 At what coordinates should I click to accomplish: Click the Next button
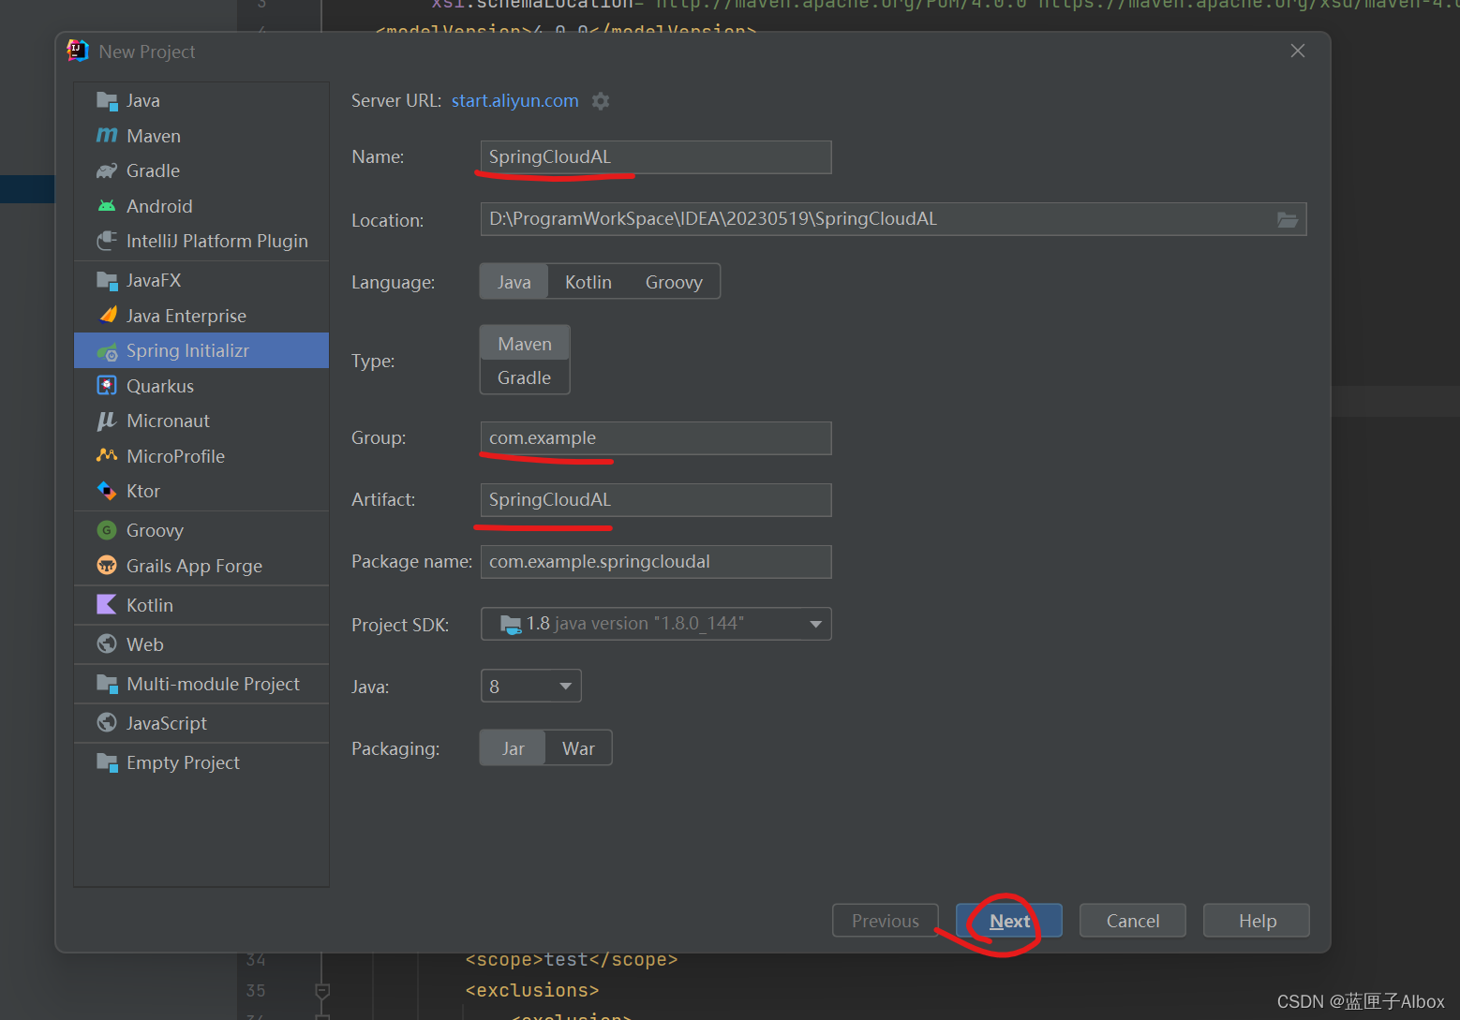[1009, 921]
